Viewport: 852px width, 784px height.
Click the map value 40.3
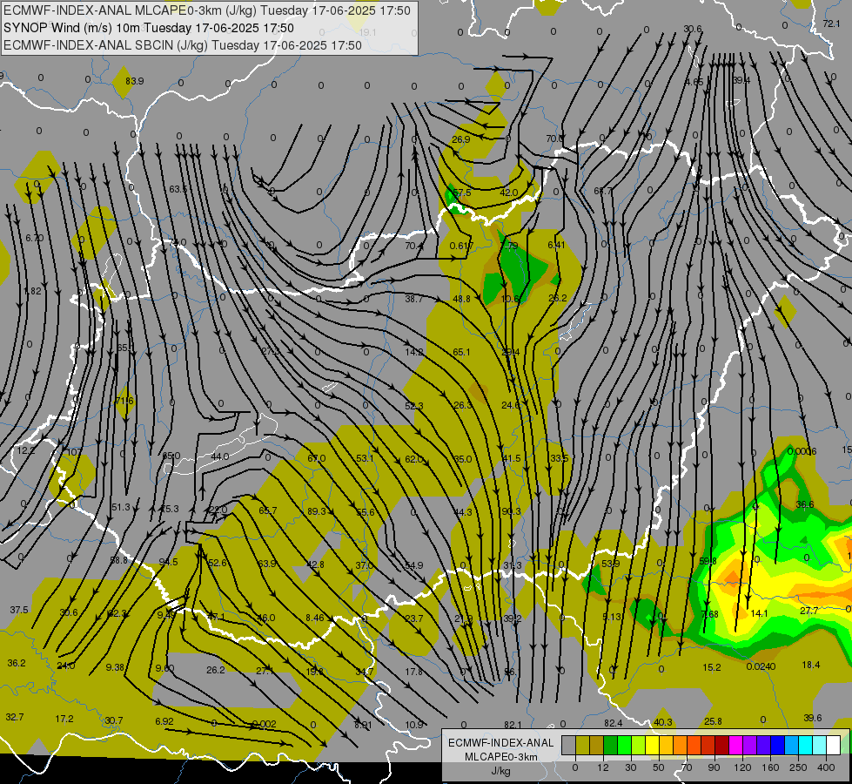[x=662, y=722]
